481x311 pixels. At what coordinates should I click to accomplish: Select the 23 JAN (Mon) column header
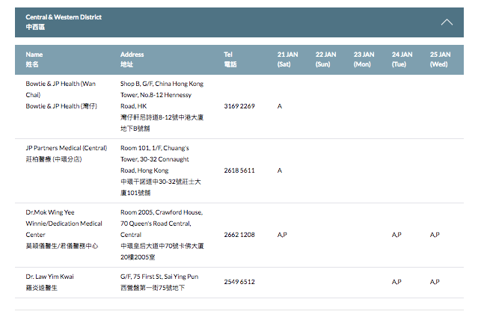click(x=365, y=60)
